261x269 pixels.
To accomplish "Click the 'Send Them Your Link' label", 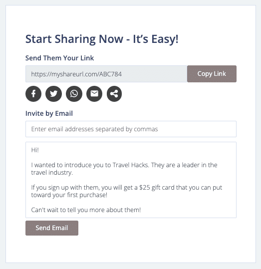I will point(59,58).
